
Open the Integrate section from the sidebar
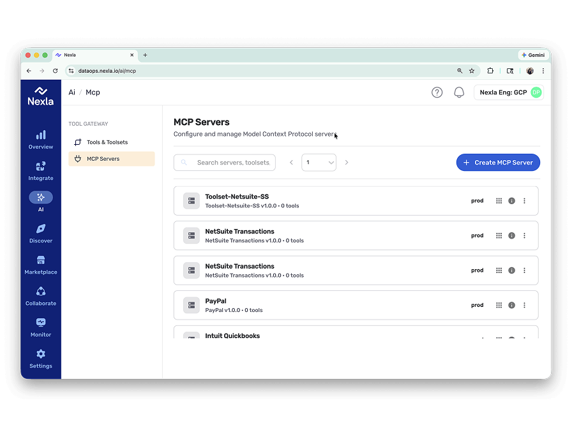coord(40,170)
